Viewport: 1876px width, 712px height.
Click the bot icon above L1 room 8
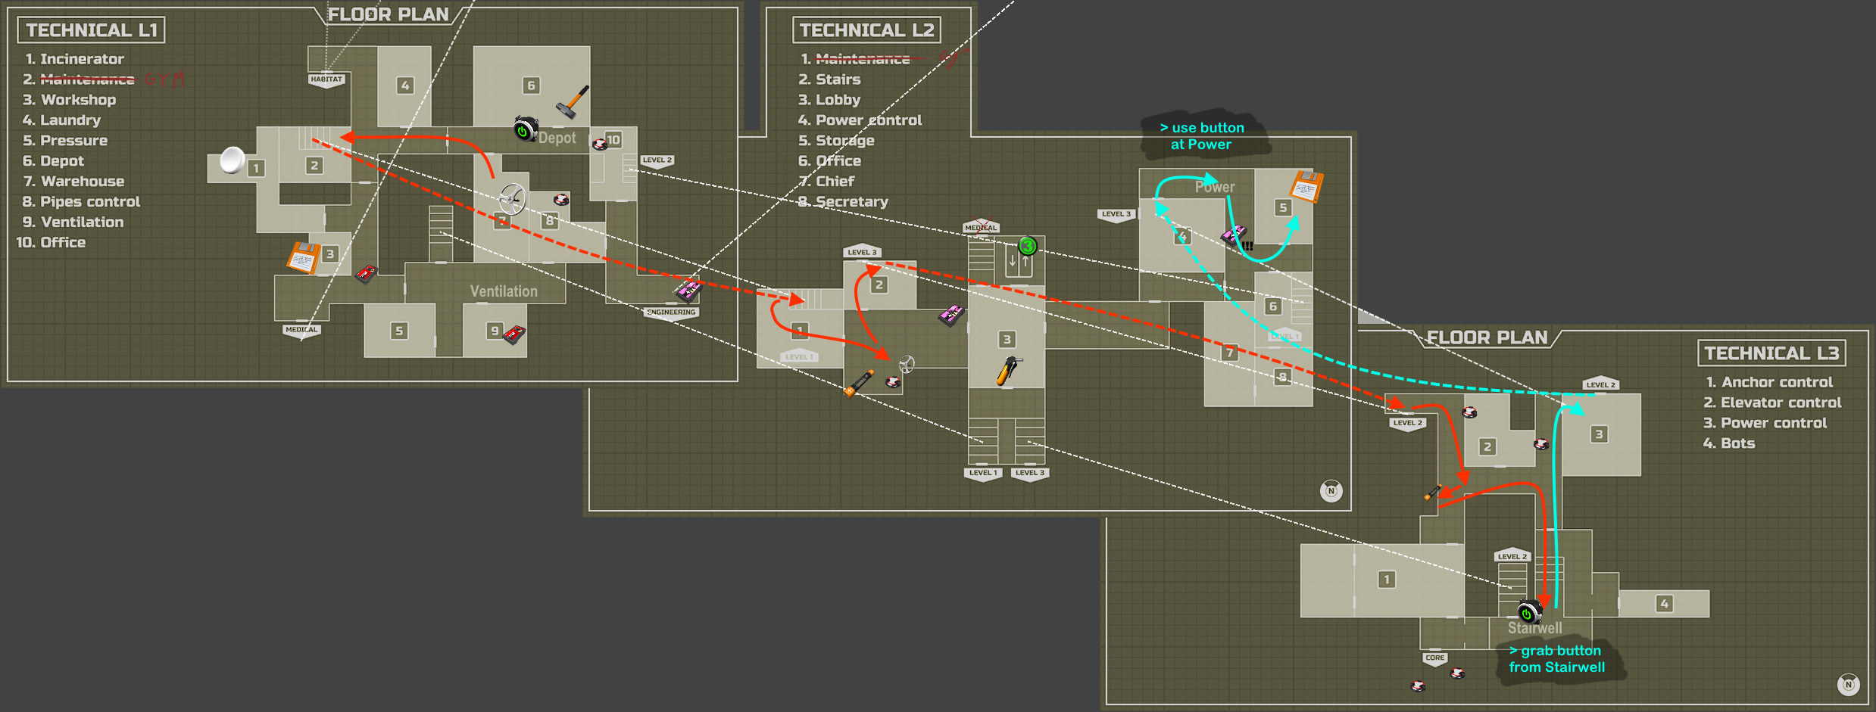click(x=561, y=200)
